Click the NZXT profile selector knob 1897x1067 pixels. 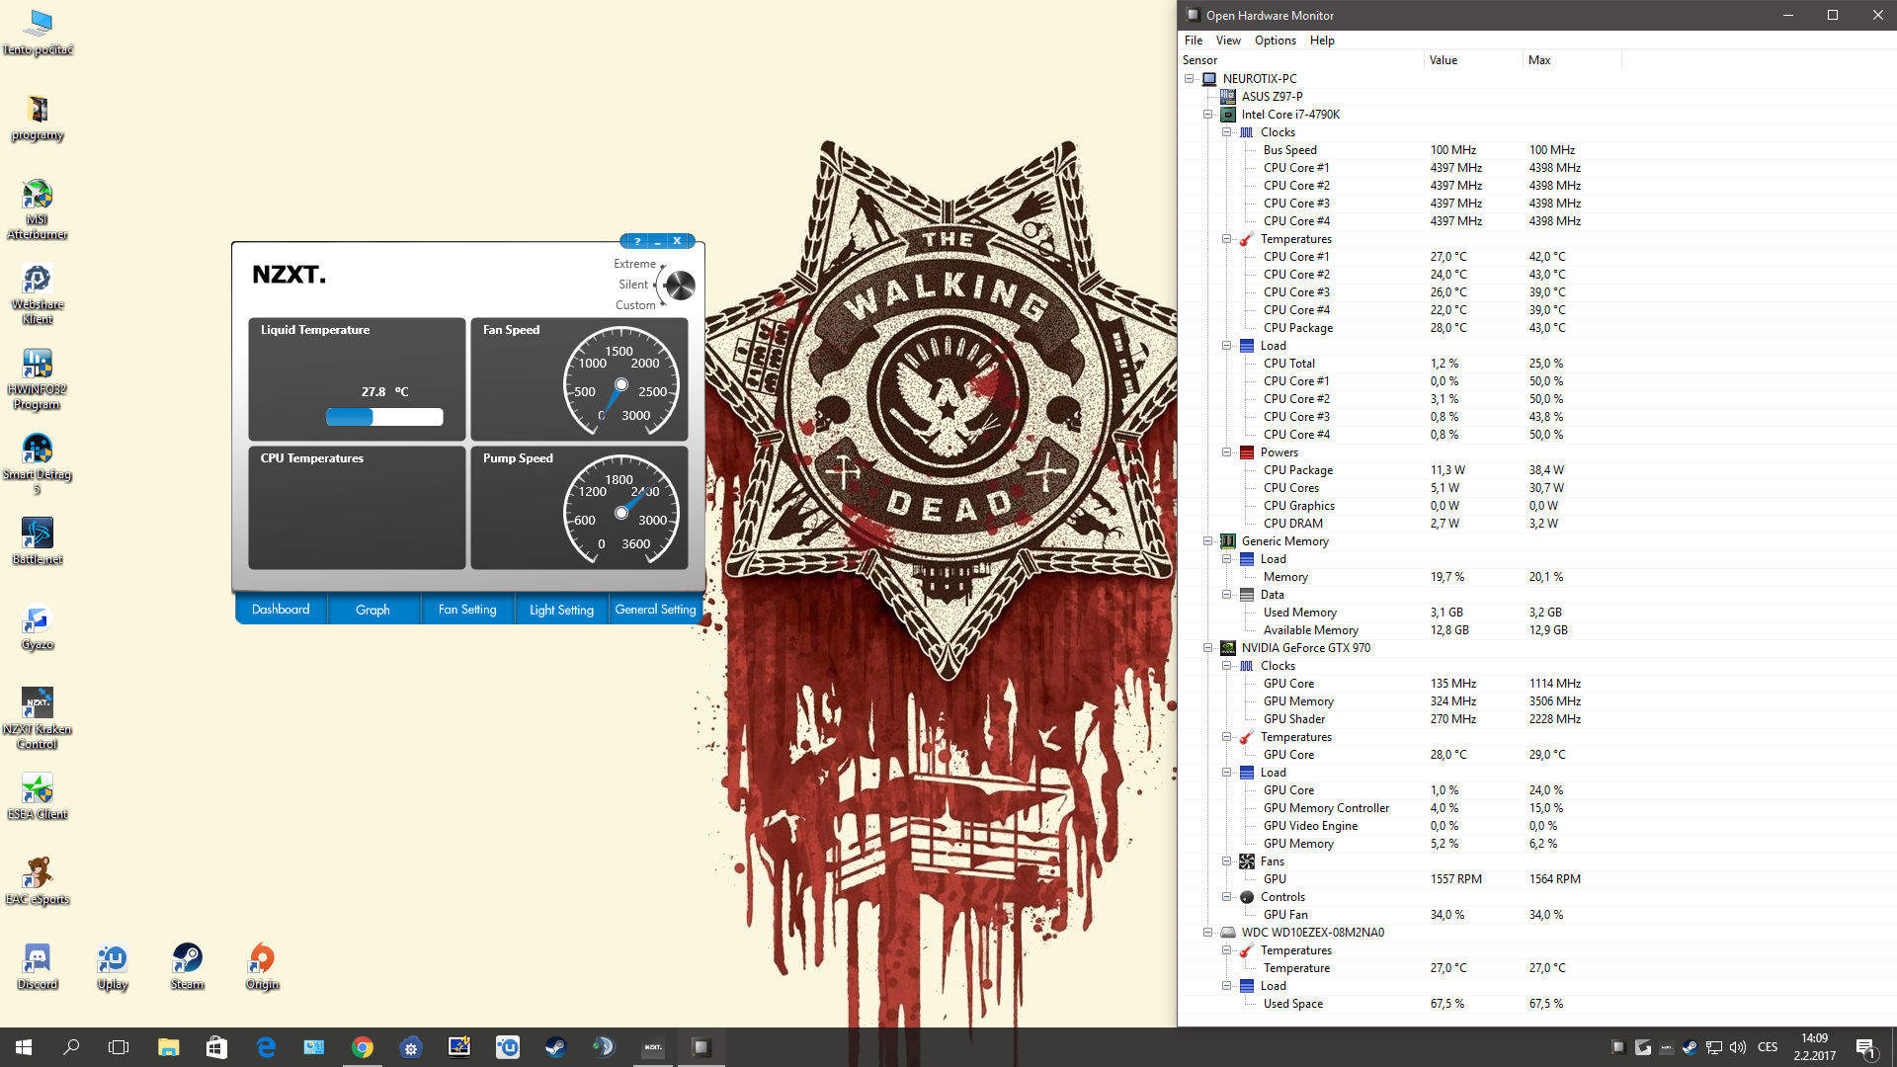coord(680,285)
